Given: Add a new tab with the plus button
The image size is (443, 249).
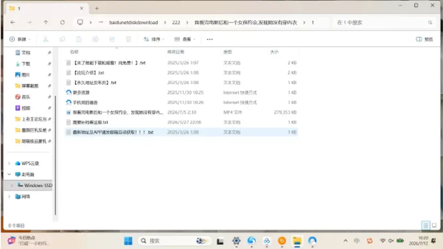Looking at the screenshot, I should 97,8.
